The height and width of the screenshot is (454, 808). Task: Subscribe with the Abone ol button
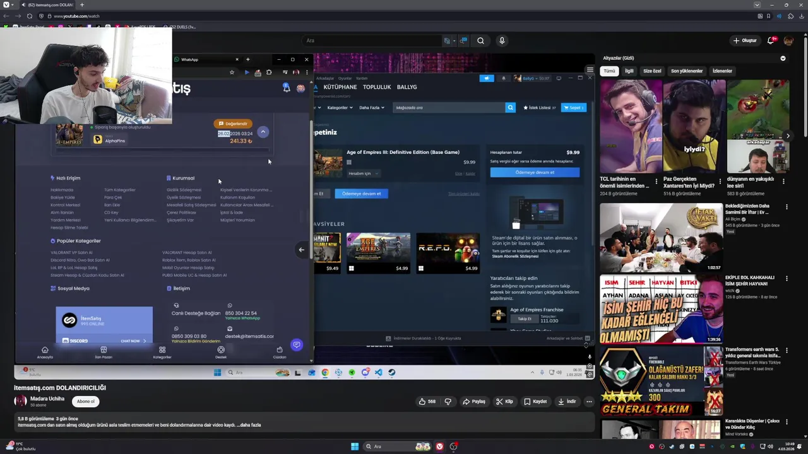coord(86,401)
